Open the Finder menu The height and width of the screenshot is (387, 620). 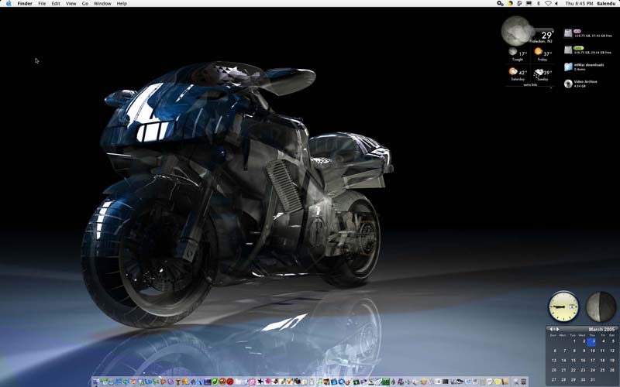click(x=24, y=4)
